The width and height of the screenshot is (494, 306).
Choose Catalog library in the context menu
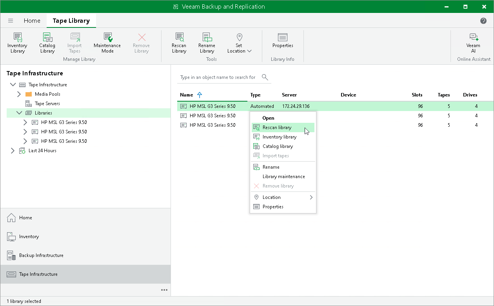click(x=283, y=146)
